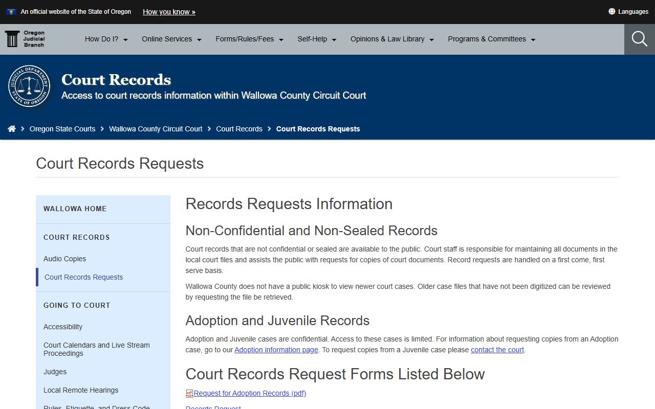Image resolution: width=655 pixels, height=409 pixels.
Task: Open the Court Records breadcrumb link
Action: pyautogui.click(x=239, y=129)
